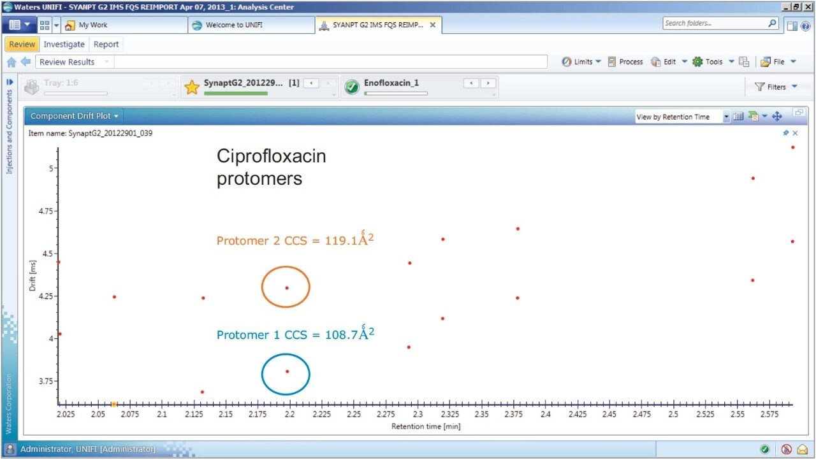Open the envelope messages icon
The height and width of the screenshot is (460, 816).
[x=802, y=449]
